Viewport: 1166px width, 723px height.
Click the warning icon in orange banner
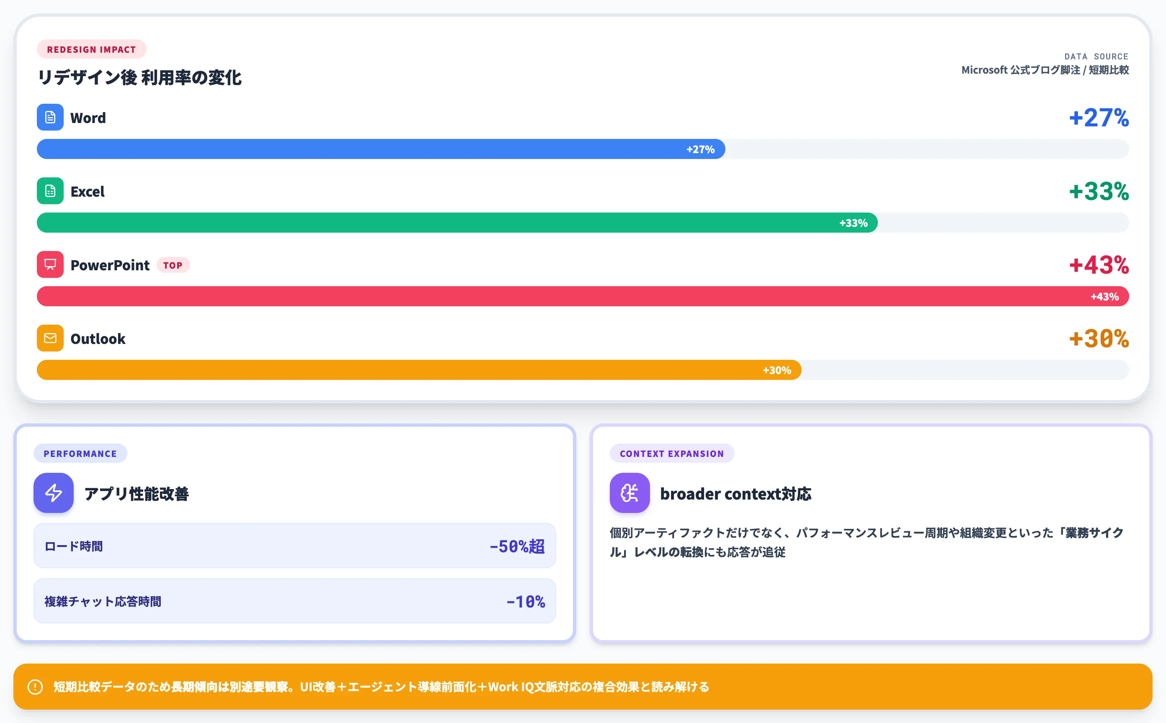point(36,687)
